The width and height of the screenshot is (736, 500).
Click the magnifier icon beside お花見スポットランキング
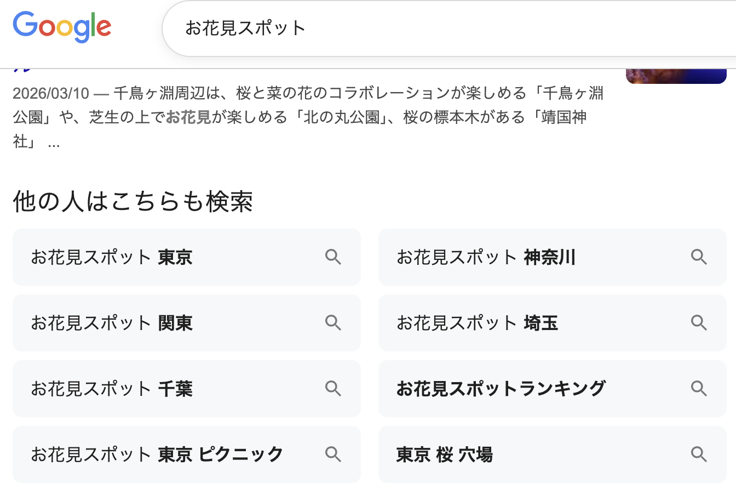click(x=699, y=389)
